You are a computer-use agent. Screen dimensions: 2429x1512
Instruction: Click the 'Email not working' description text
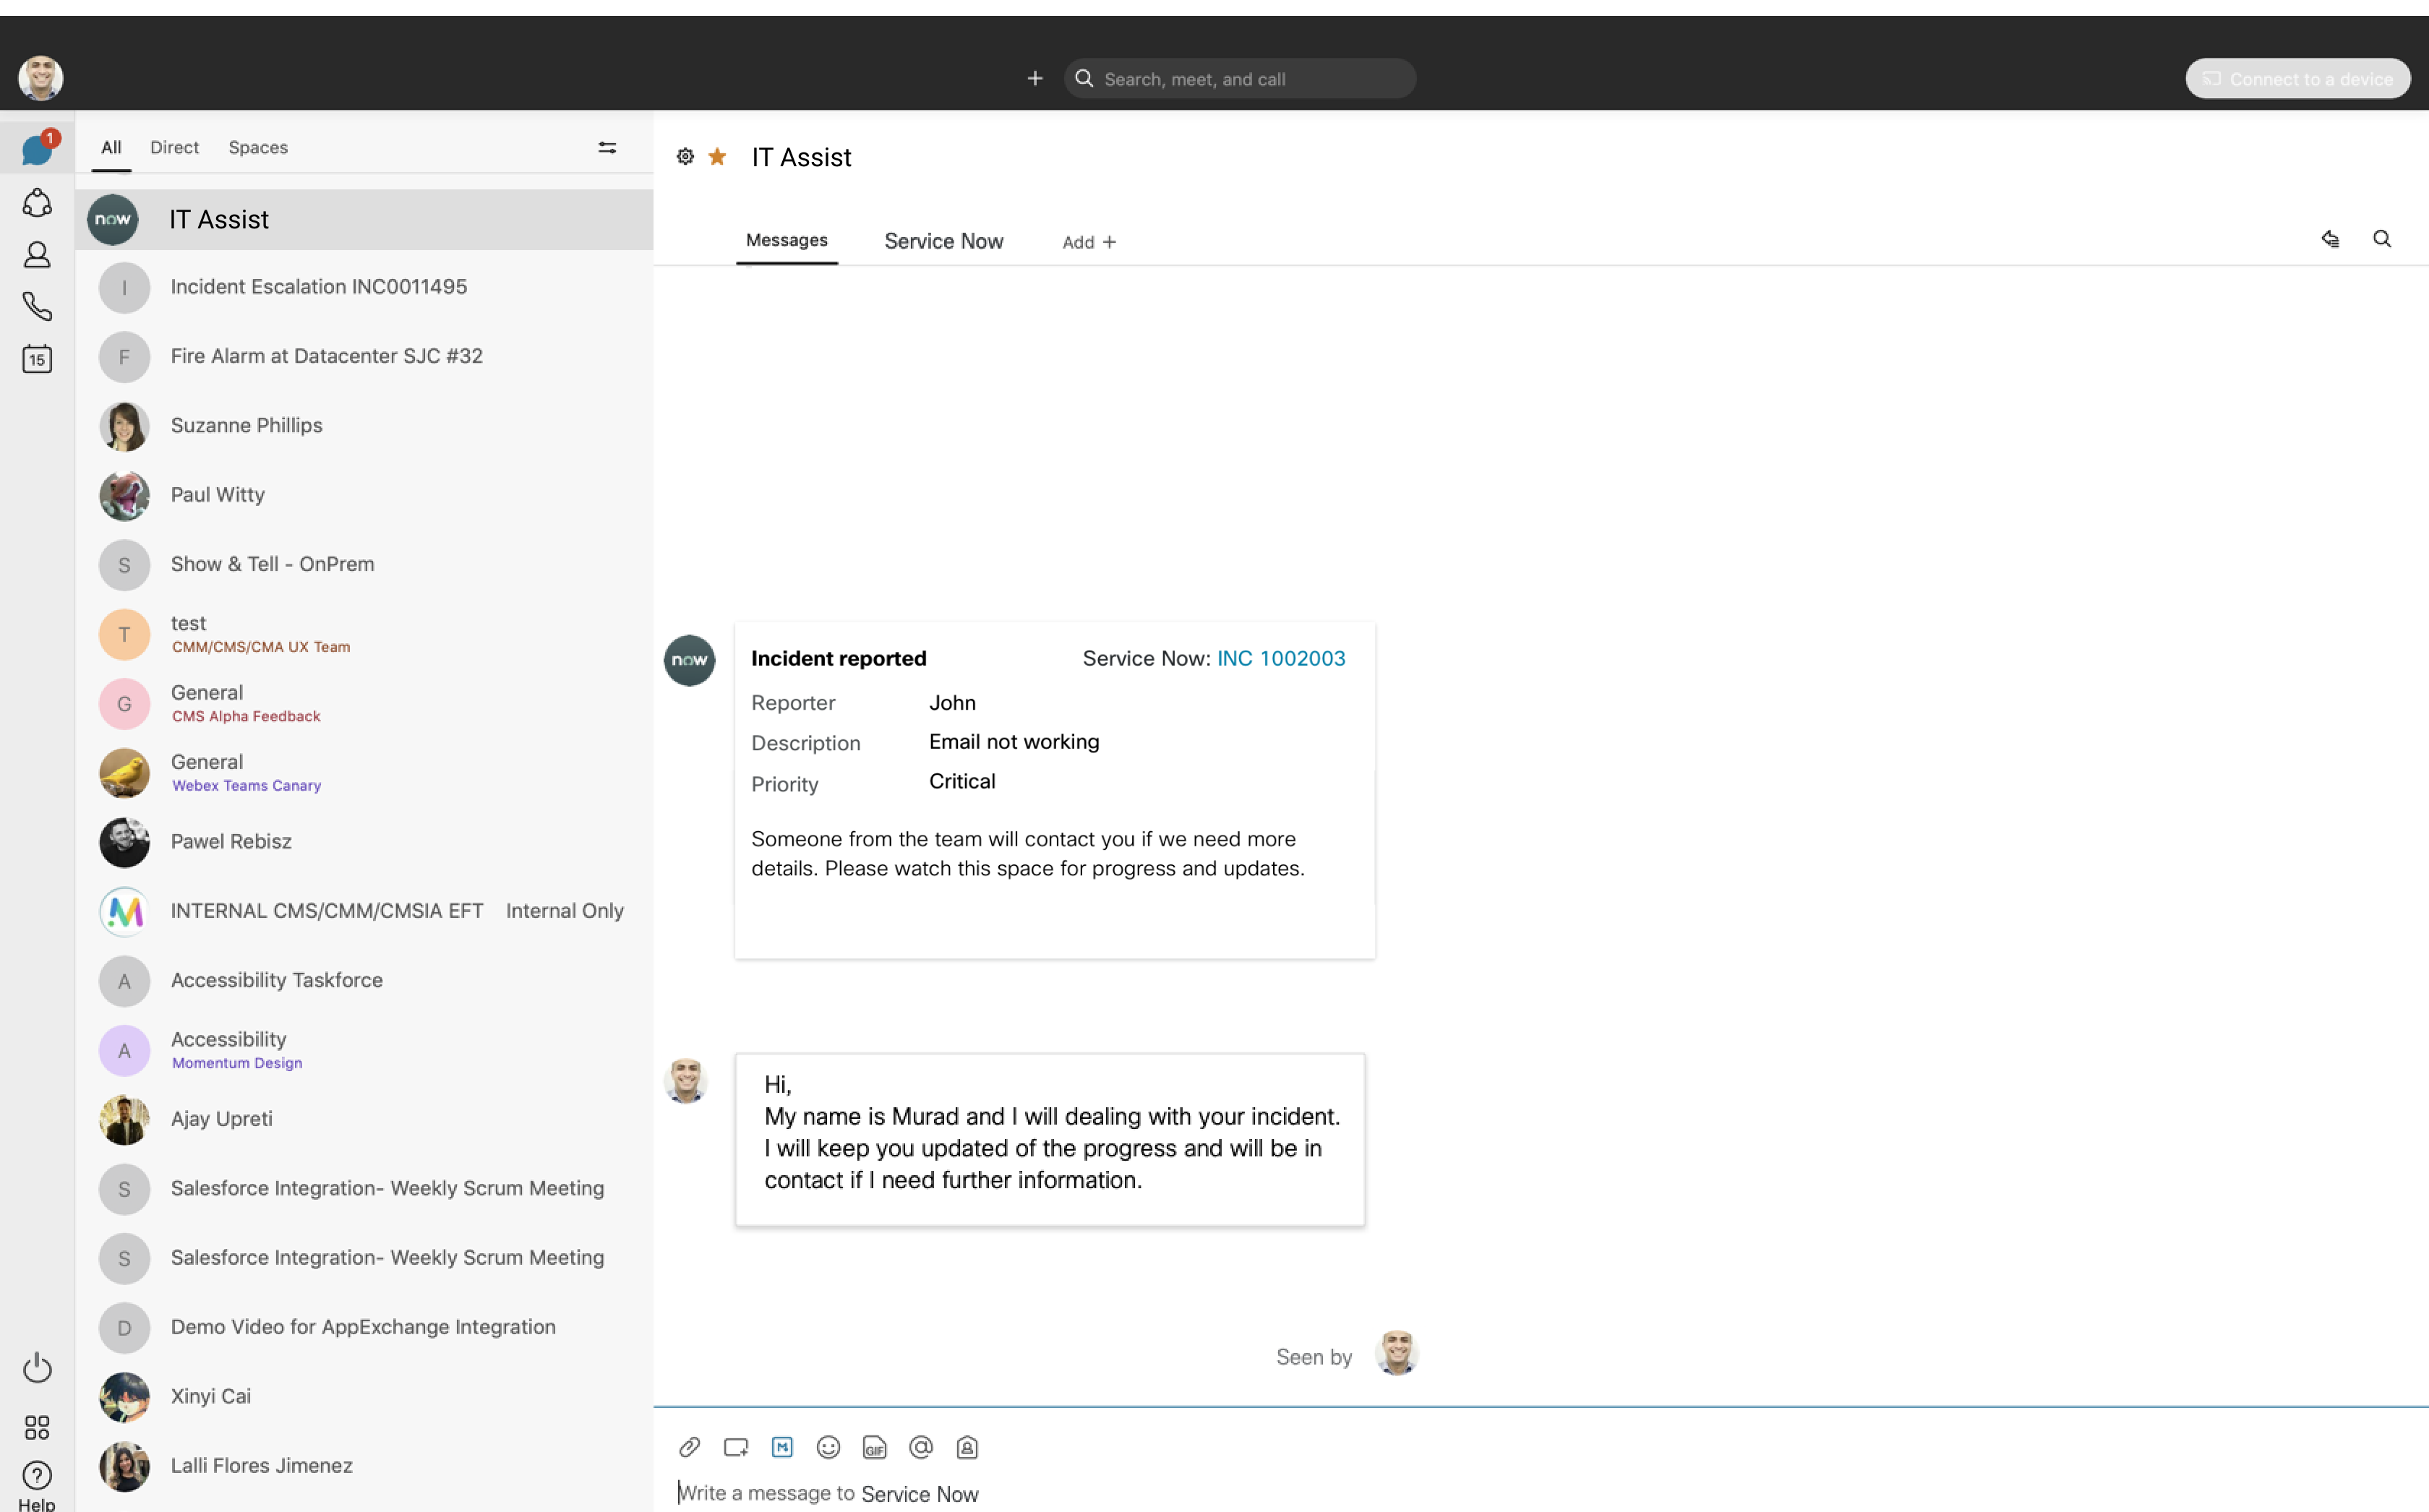(1014, 742)
